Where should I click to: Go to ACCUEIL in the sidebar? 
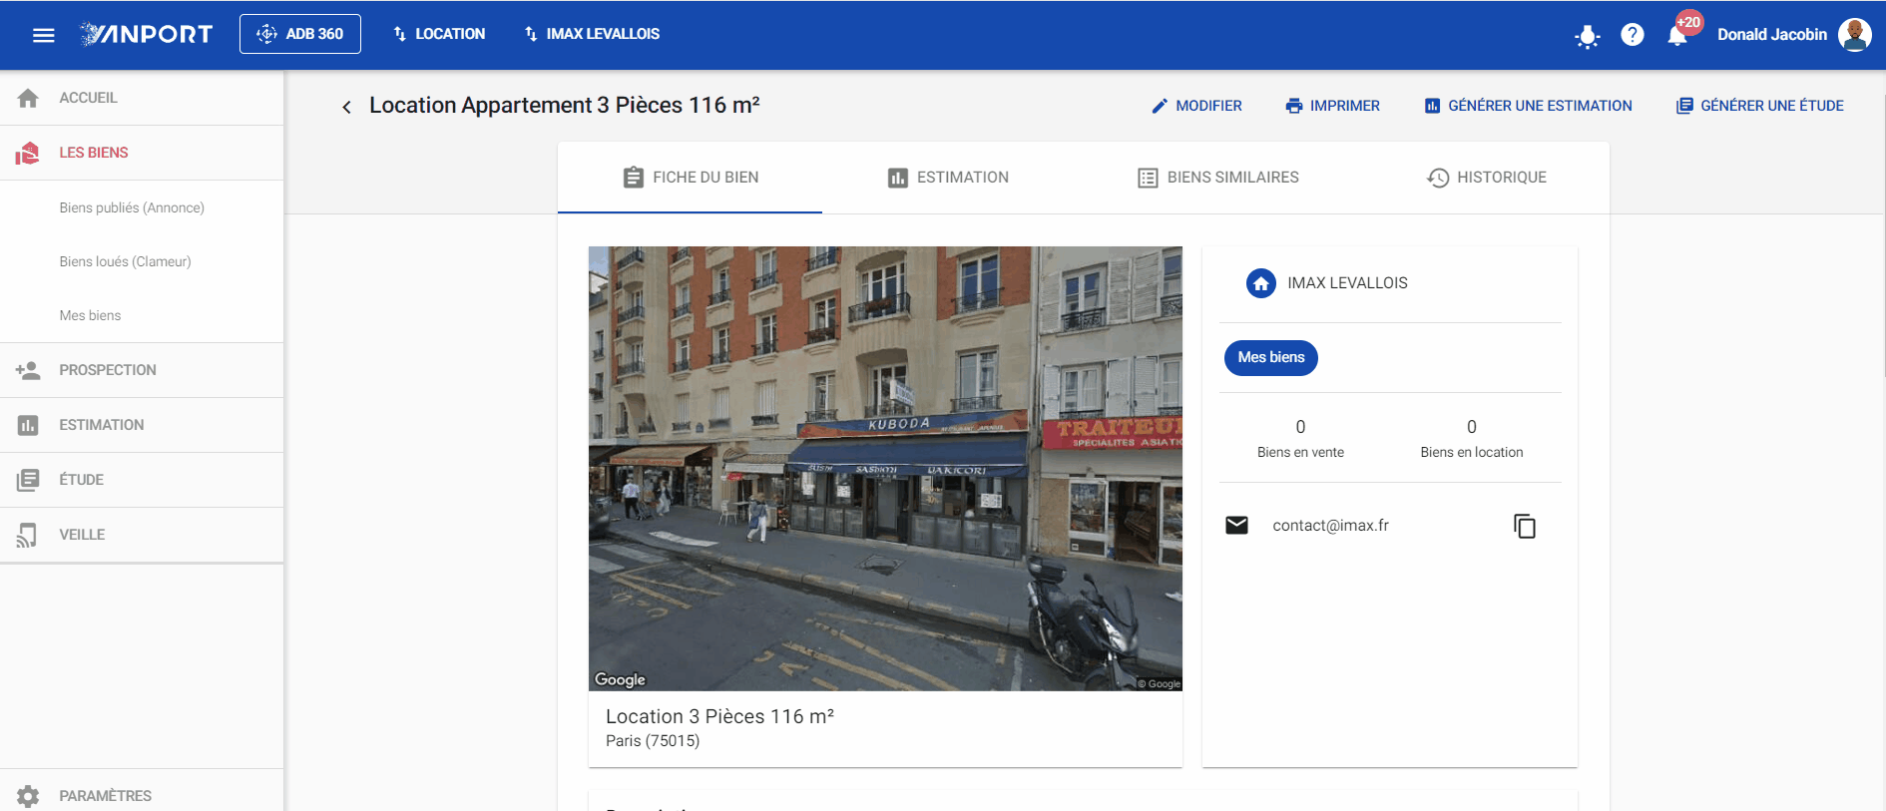coord(142,98)
